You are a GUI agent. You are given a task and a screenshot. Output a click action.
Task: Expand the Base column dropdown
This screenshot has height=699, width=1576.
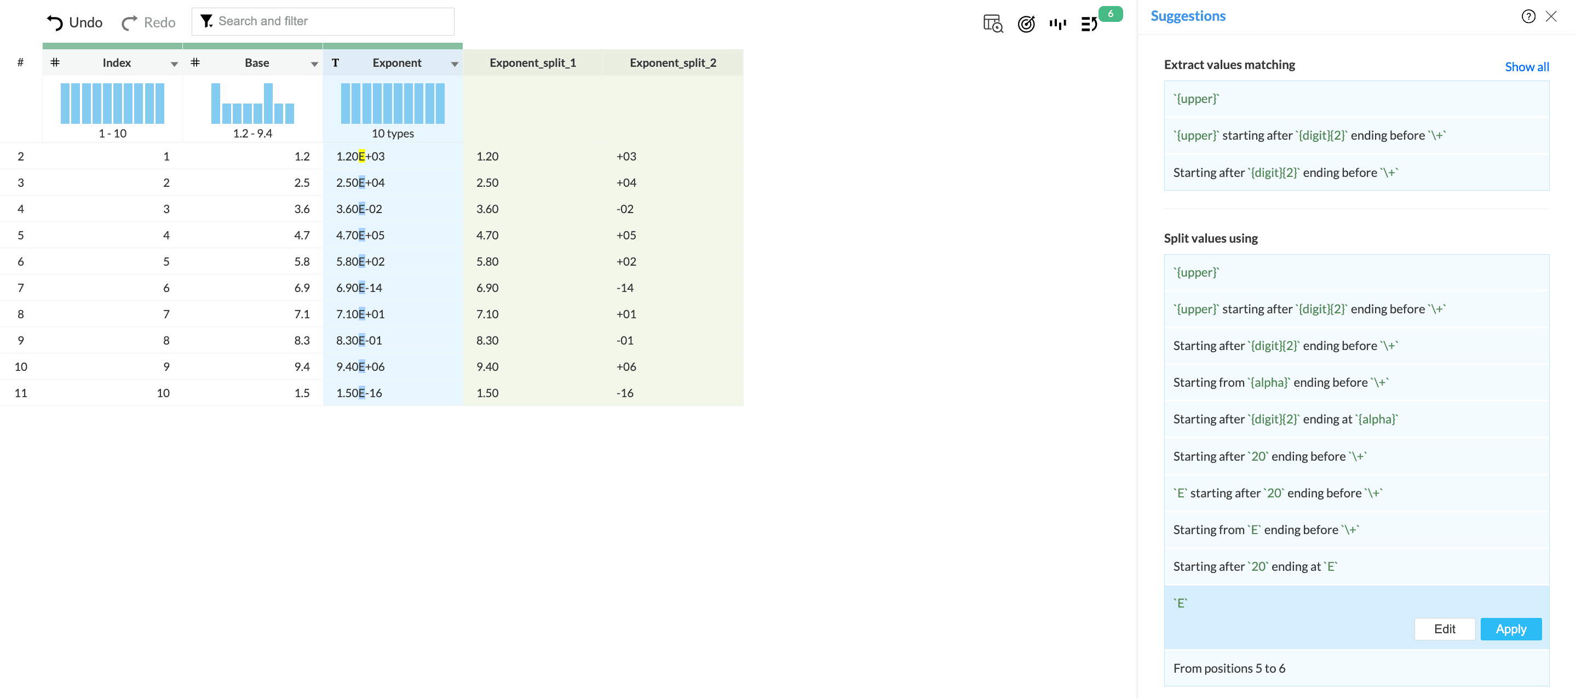(314, 64)
